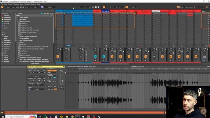Viewport: 210px width, 118px height.
Task: Click the Edit button next to Reverse
Action: point(55,87)
